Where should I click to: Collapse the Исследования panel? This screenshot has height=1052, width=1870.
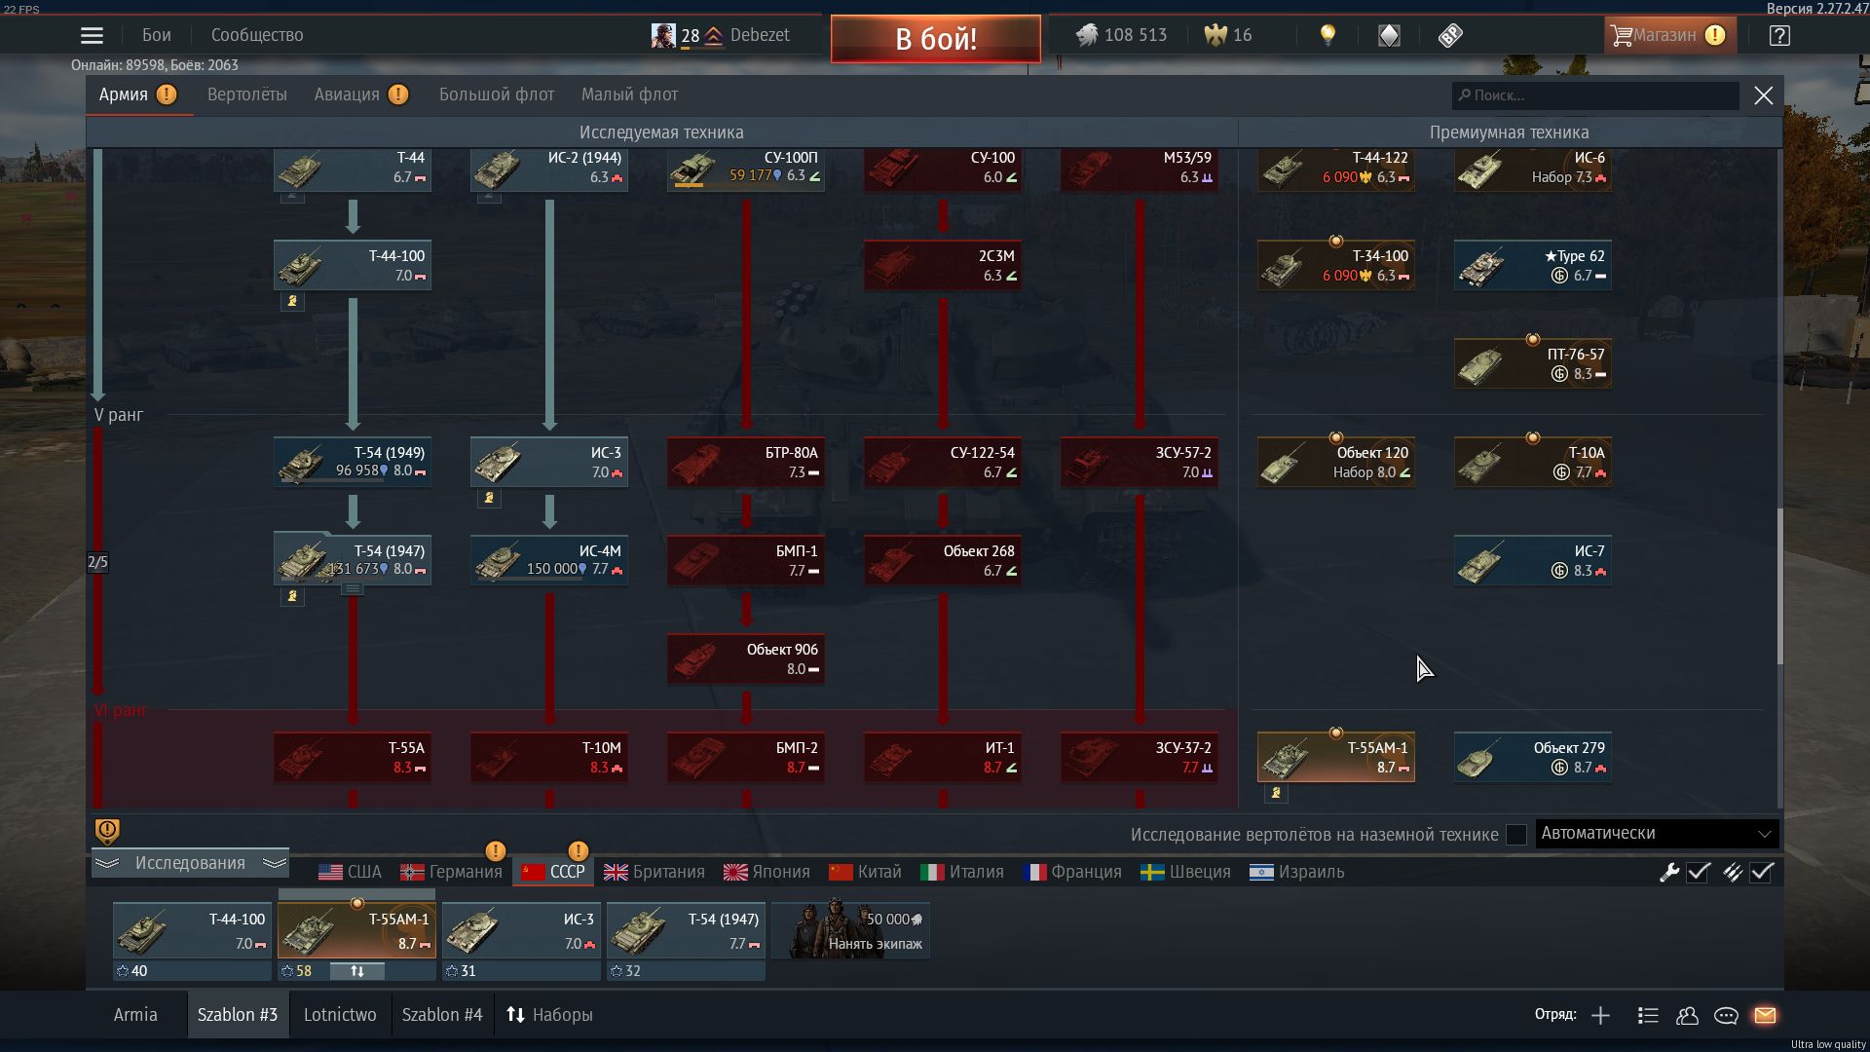(x=190, y=863)
